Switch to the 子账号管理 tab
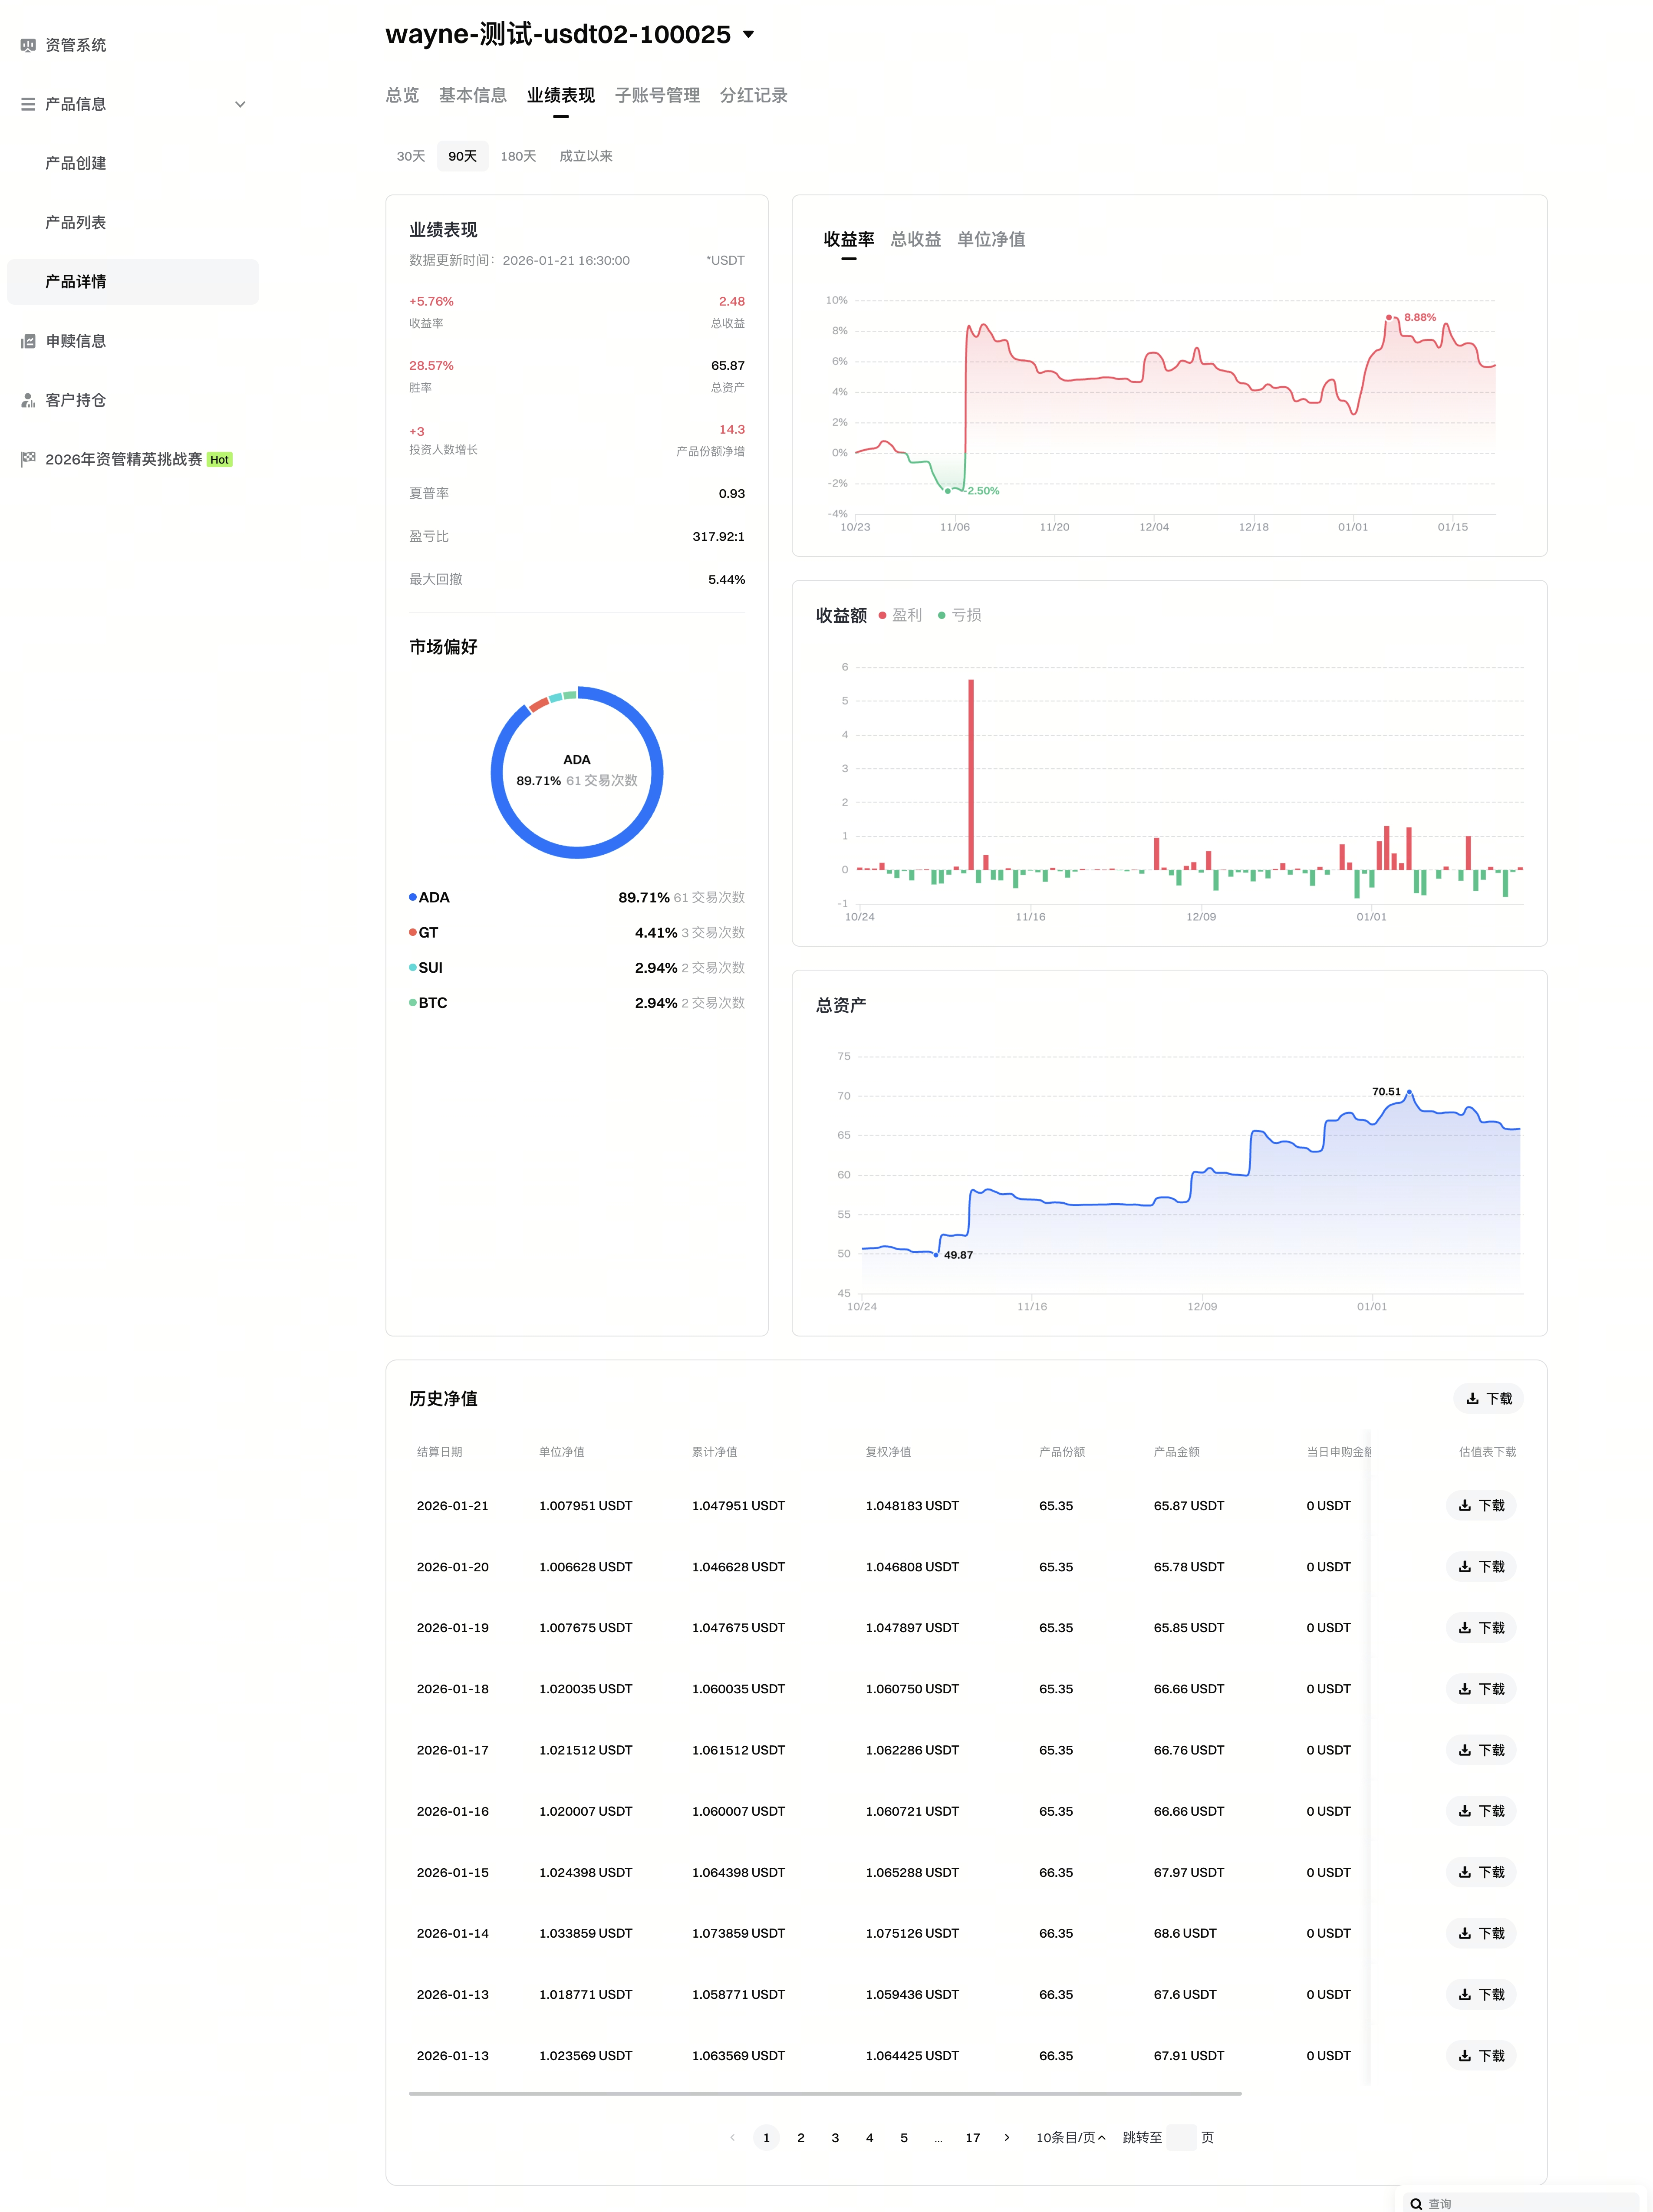 coord(657,95)
